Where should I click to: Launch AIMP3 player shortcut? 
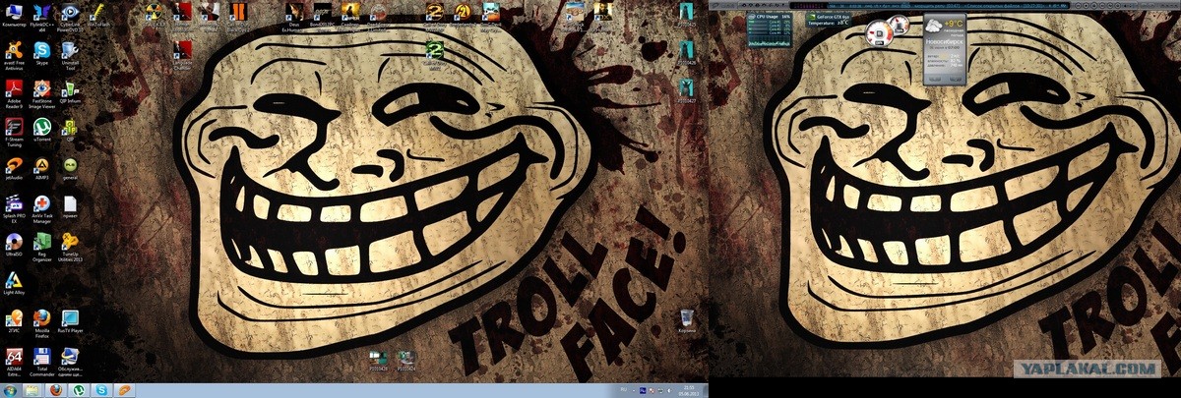[42, 169]
